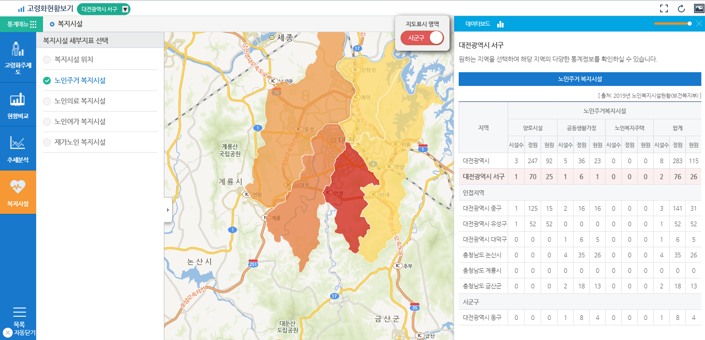Collapse the left panel with arrow handle
705x340 pixels.
(168, 210)
